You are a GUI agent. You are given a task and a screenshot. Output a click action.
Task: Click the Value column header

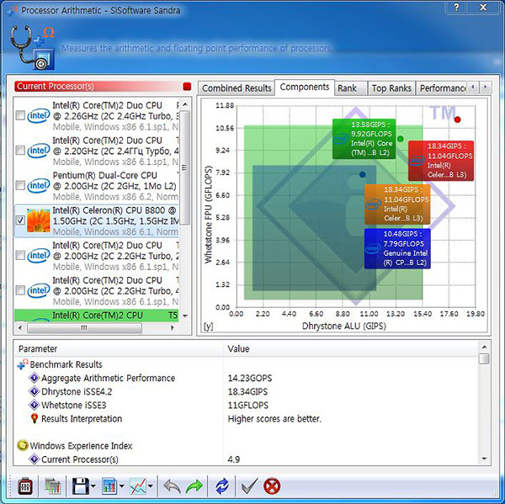350,349
